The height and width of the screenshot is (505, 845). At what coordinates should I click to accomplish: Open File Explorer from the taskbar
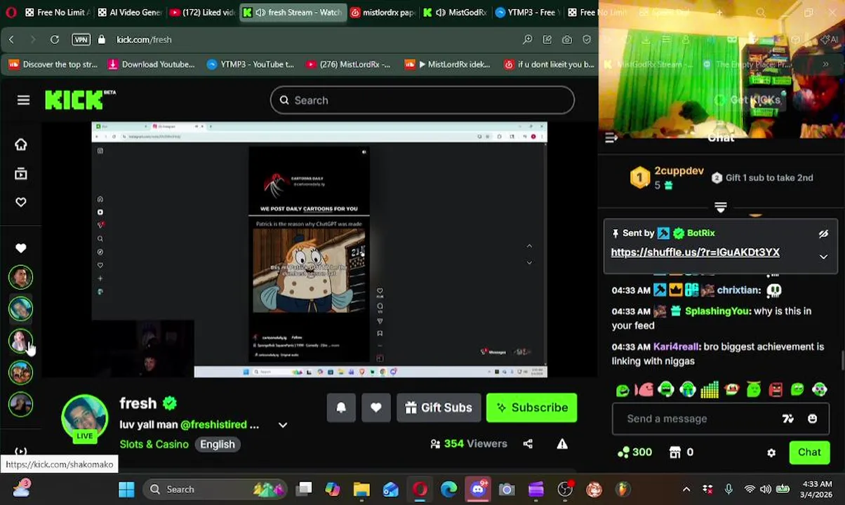361,489
